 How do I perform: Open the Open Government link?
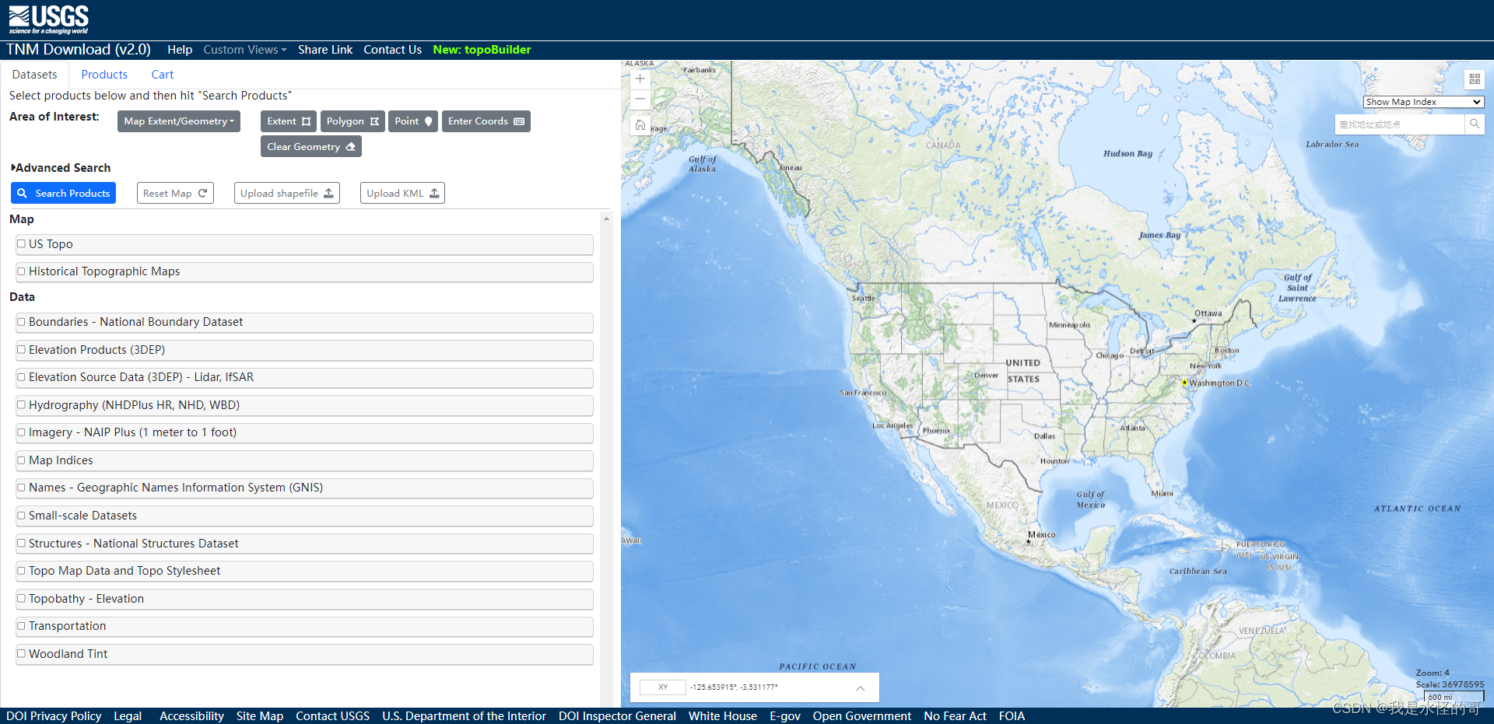(862, 716)
